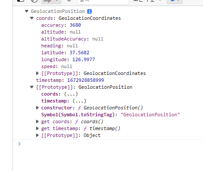Invoke the coords: (...) getter placeholder
Image resolution: width=203 pixels, height=171 pixels.
click(71, 94)
